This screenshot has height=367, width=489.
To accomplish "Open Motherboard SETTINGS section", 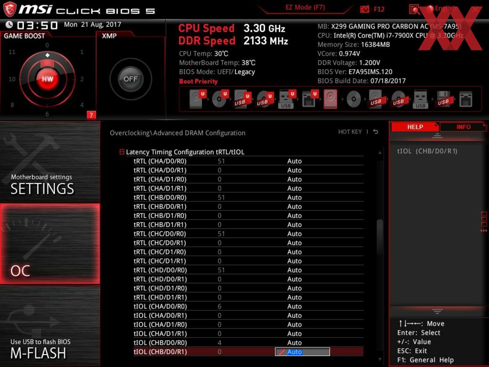I will pos(50,162).
